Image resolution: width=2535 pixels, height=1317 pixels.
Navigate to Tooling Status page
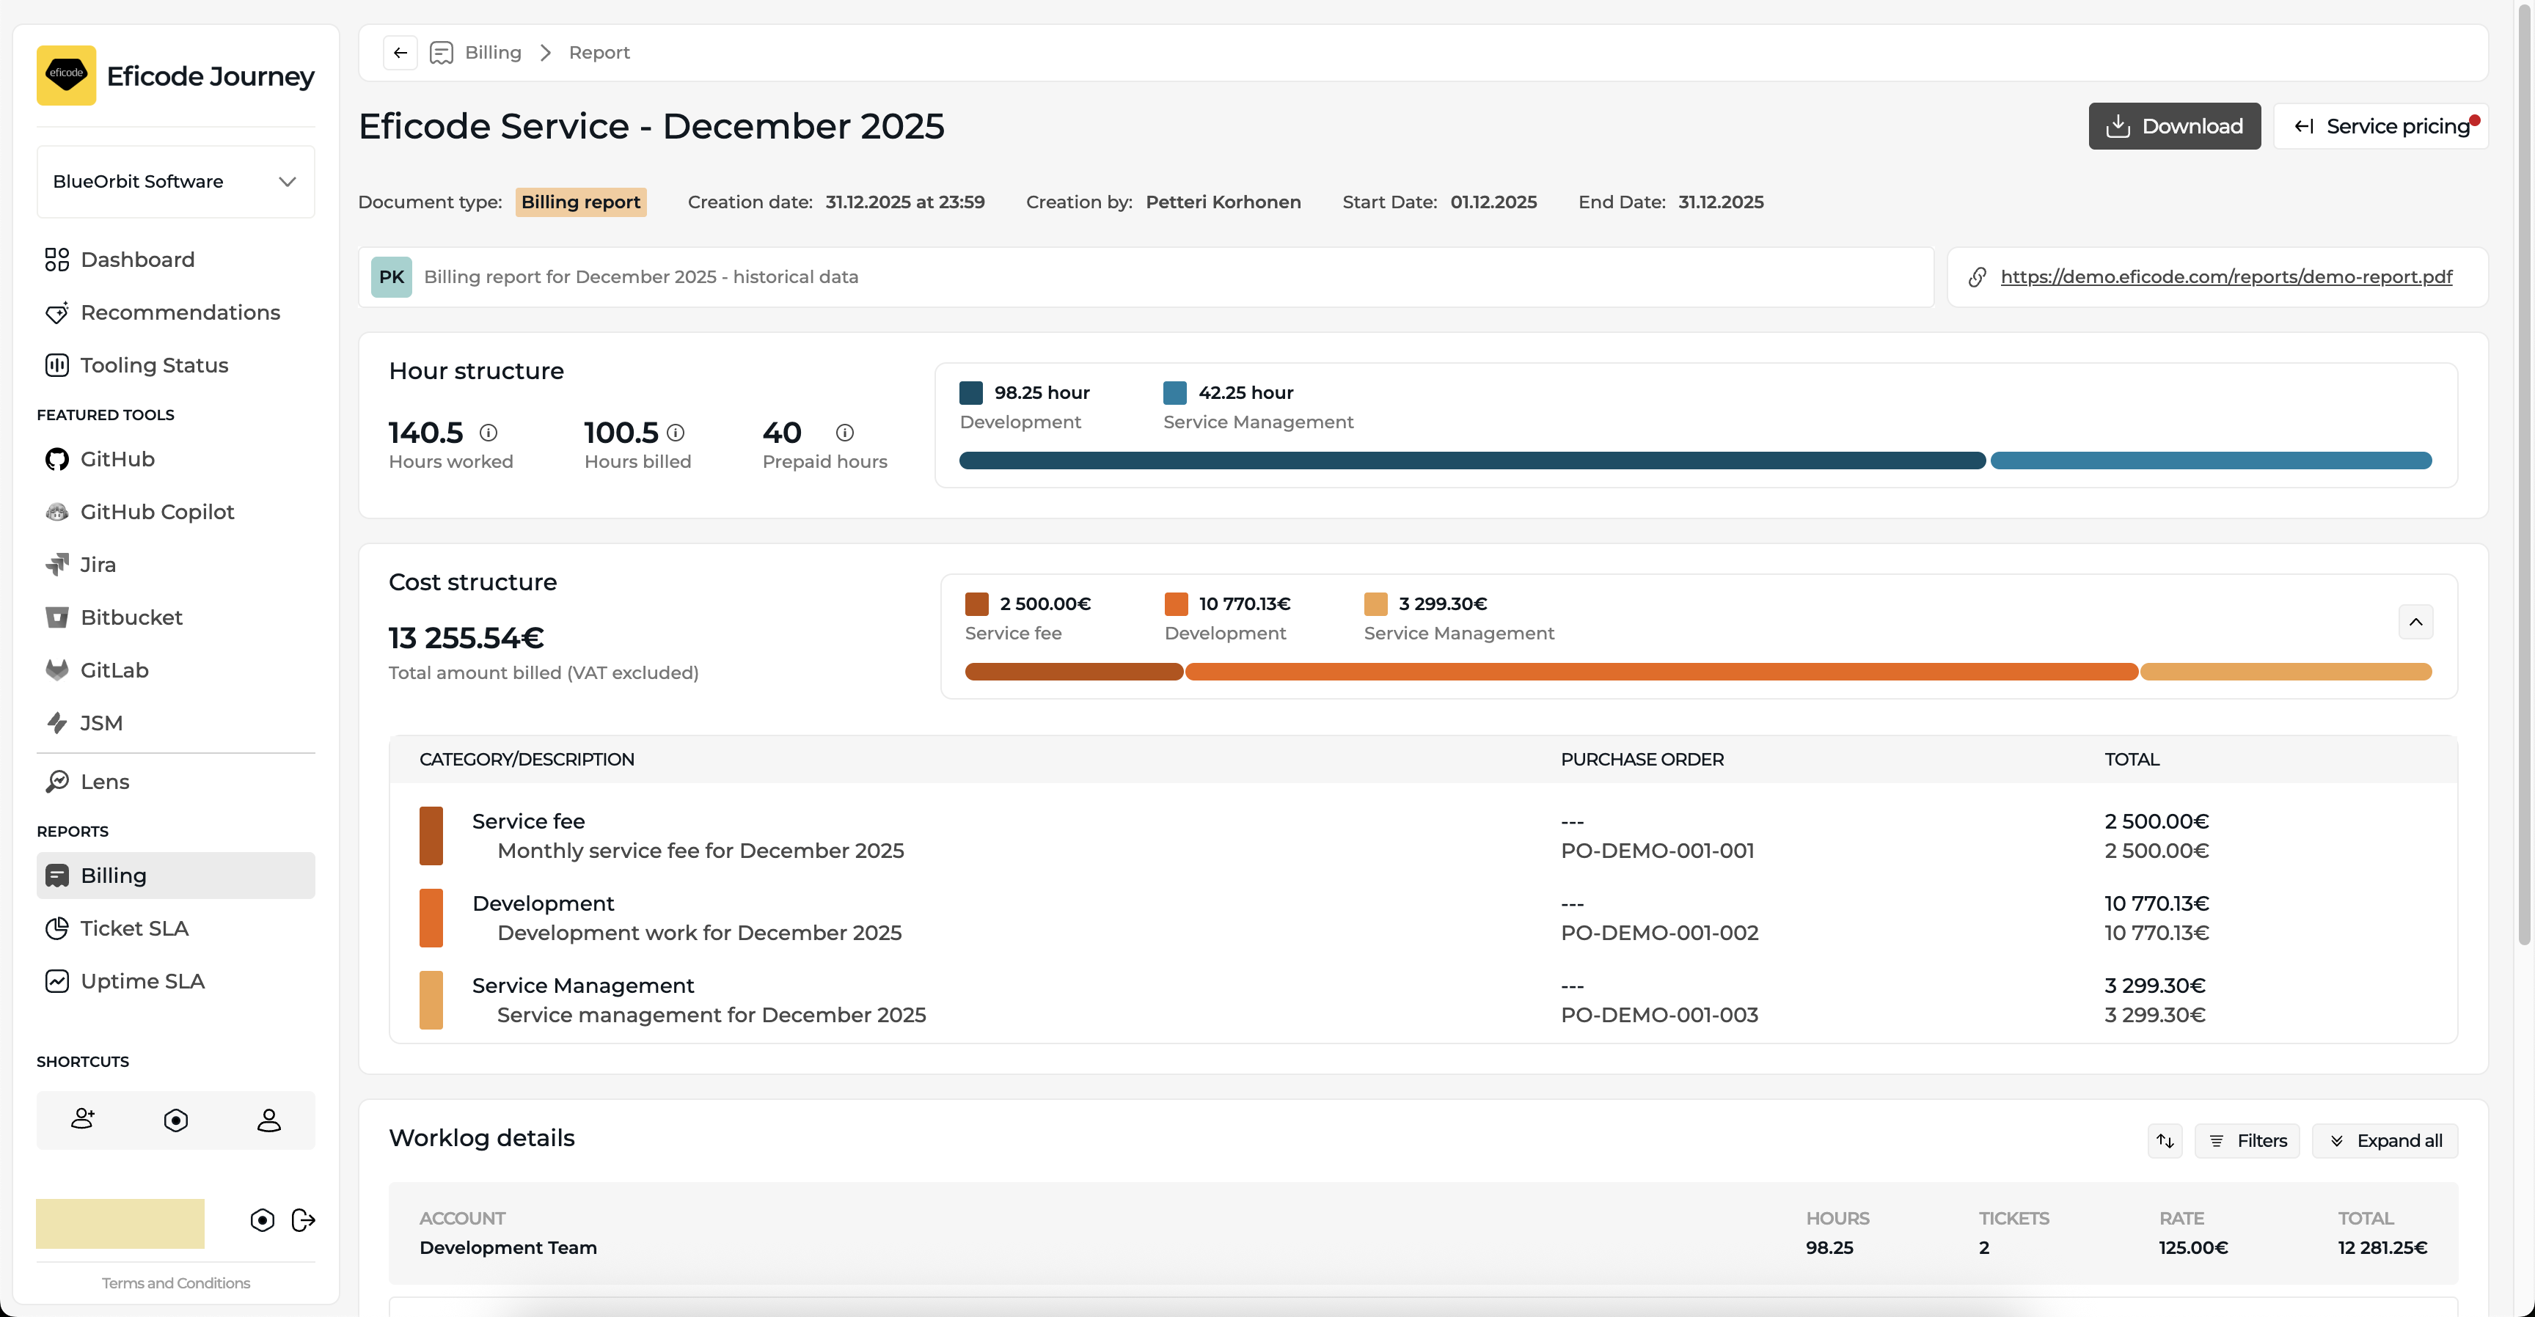pyautogui.click(x=153, y=365)
